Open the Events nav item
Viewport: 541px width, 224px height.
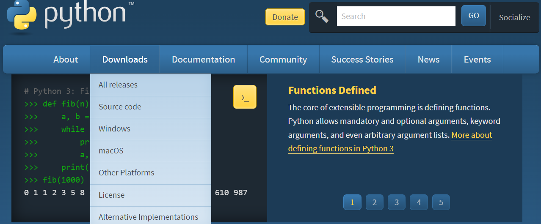(x=477, y=60)
